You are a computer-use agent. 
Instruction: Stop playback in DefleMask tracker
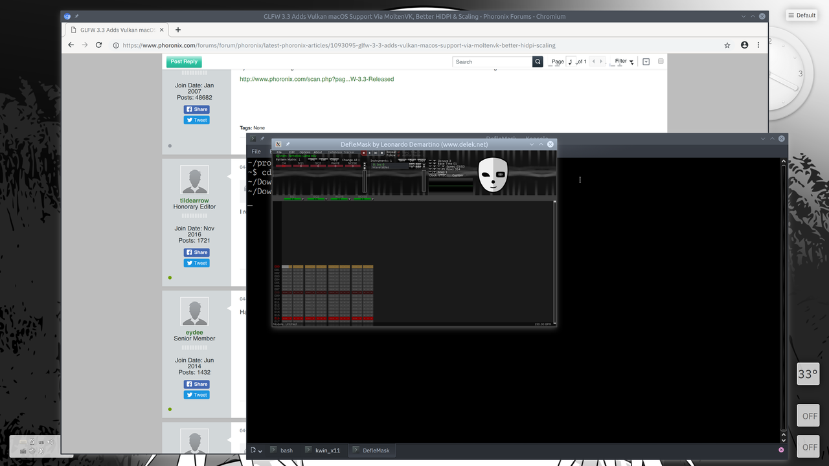(x=363, y=153)
